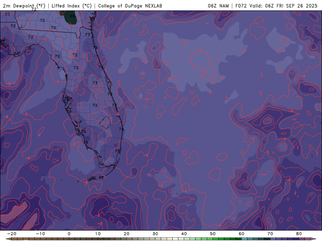Click the '30' label on the colorbar
322x241 pixels.
tap(155, 234)
